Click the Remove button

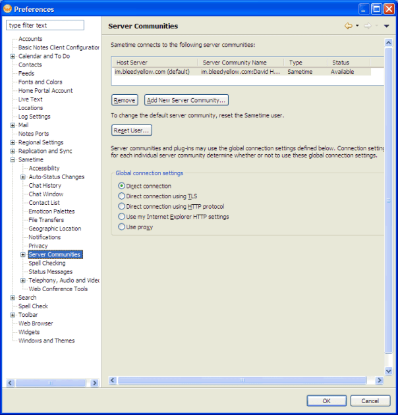(125, 100)
